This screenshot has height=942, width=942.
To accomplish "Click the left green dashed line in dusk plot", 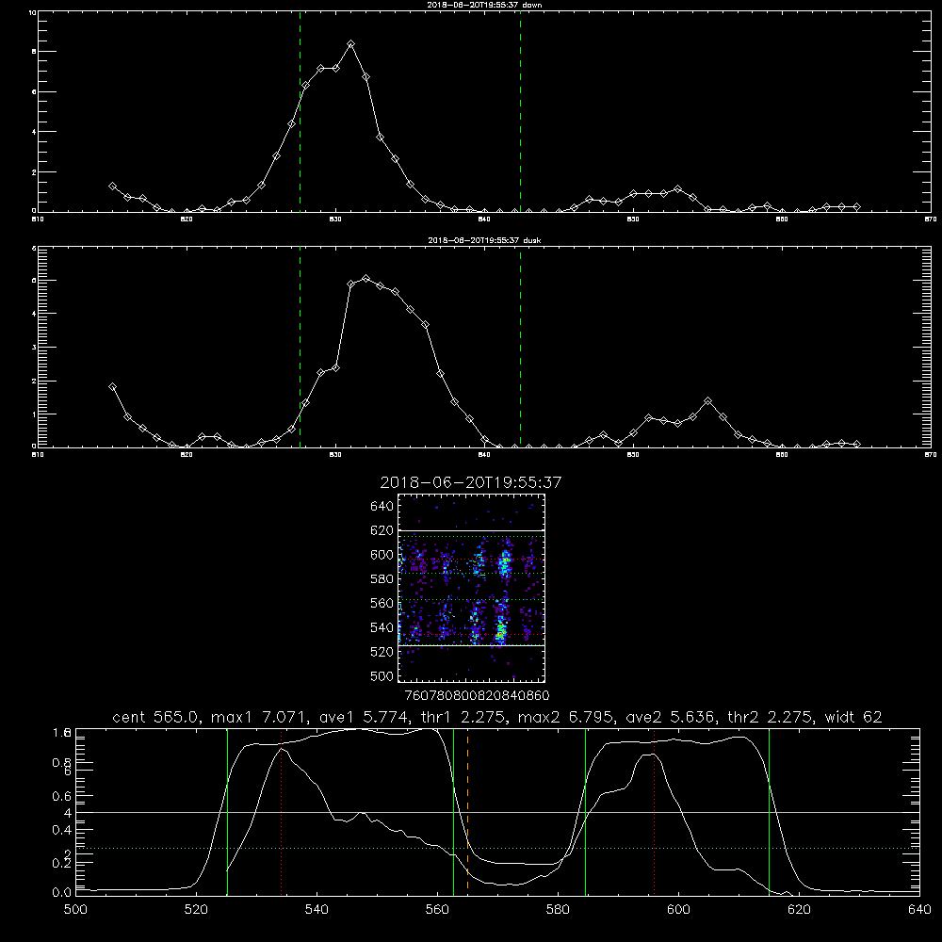I will pyautogui.click(x=300, y=347).
